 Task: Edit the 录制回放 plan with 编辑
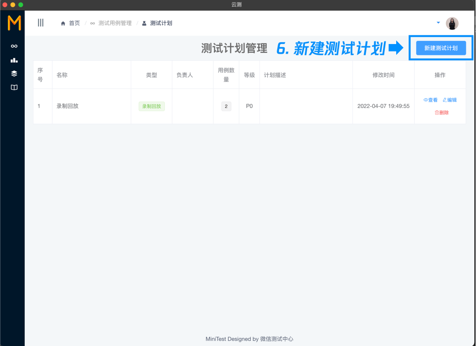450,100
